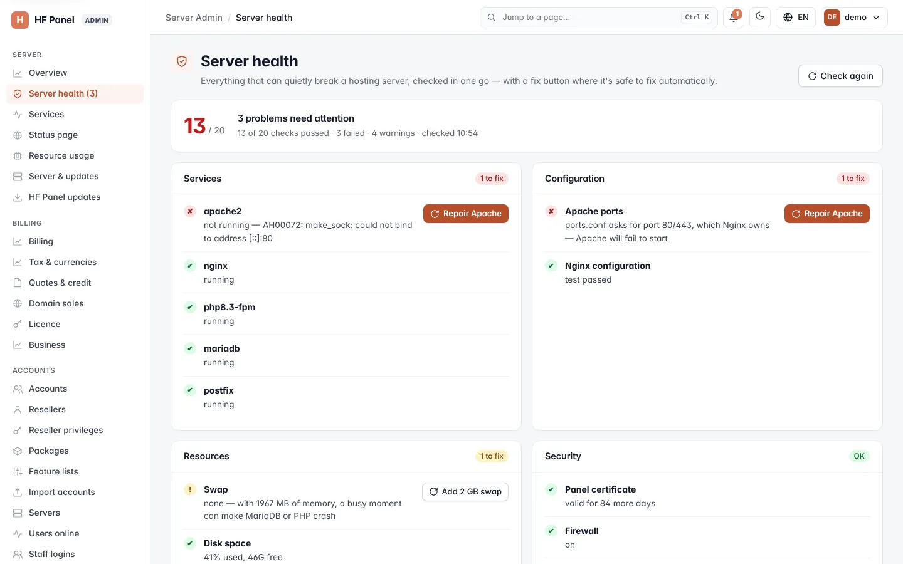The width and height of the screenshot is (903, 564).
Task: Toggle dark mode moon icon
Action: click(x=760, y=17)
